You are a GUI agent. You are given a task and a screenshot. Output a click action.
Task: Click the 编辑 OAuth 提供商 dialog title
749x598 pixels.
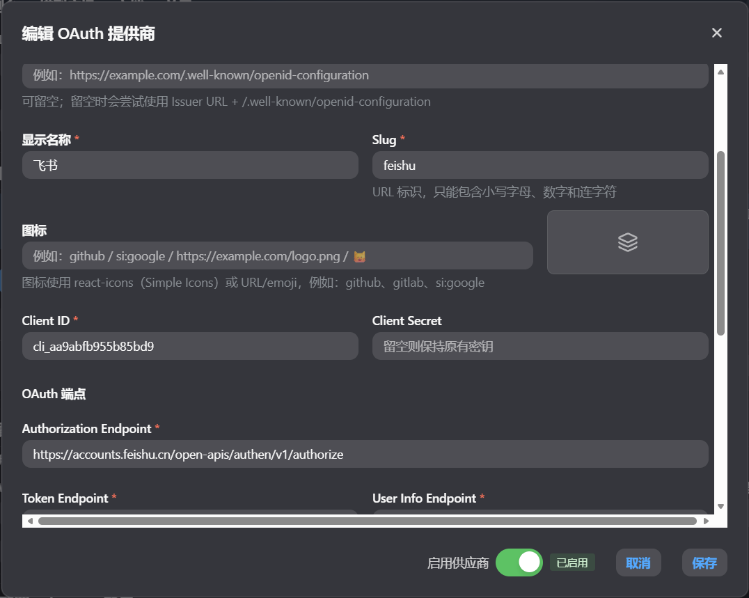click(88, 34)
